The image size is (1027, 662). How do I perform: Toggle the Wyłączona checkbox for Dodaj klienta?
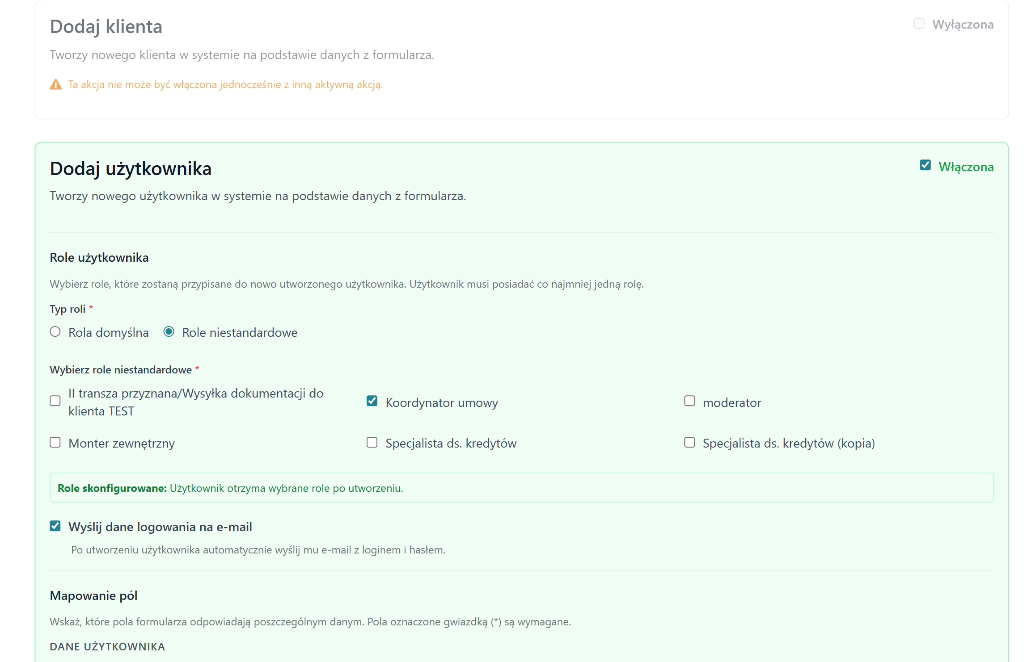(x=919, y=24)
